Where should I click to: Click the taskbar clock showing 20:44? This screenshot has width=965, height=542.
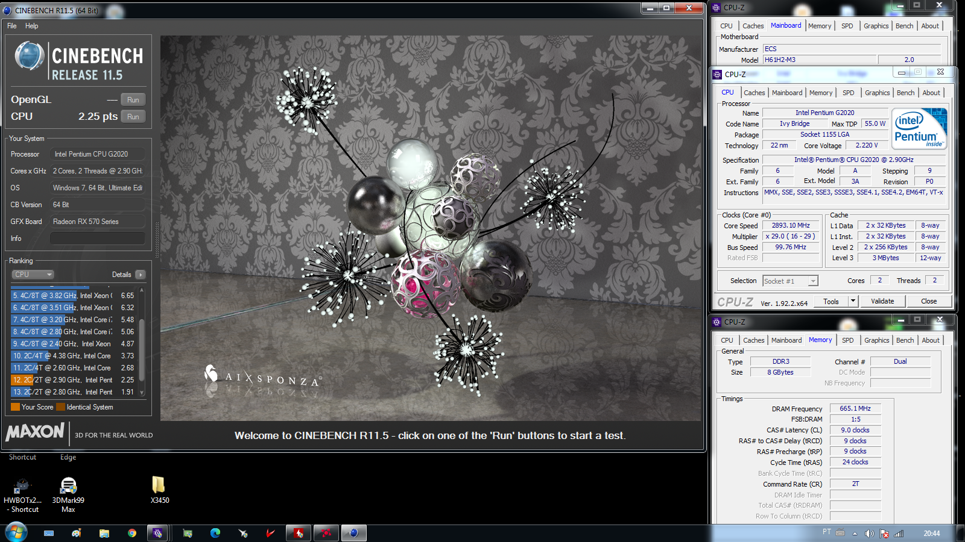[x=931, y=534]
